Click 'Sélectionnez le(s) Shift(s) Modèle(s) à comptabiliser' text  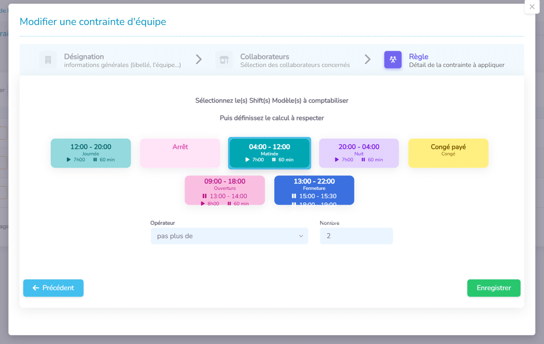(x=272, y=101)
